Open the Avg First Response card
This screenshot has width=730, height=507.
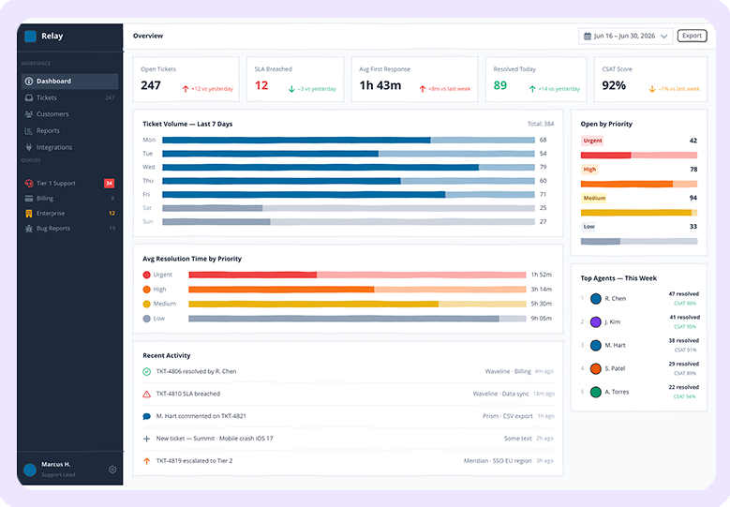point(414,79)
